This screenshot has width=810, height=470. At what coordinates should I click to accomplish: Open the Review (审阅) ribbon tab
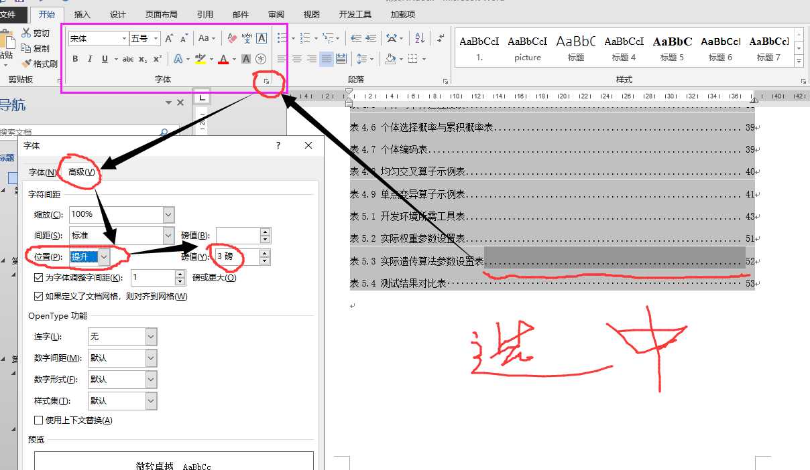click(276, 15)
